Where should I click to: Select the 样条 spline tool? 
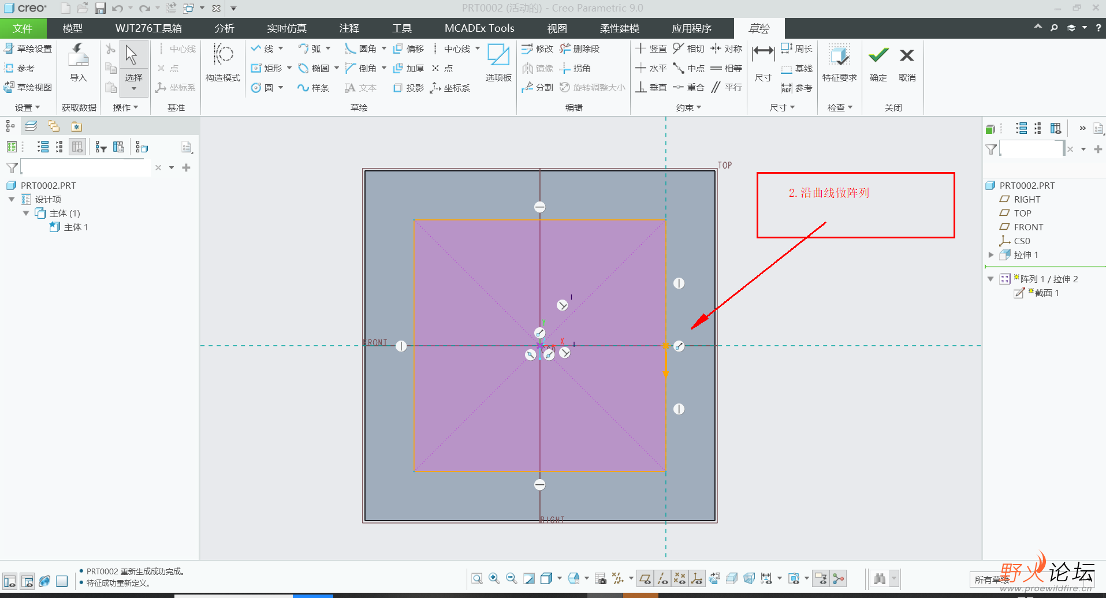coord(314,88)
